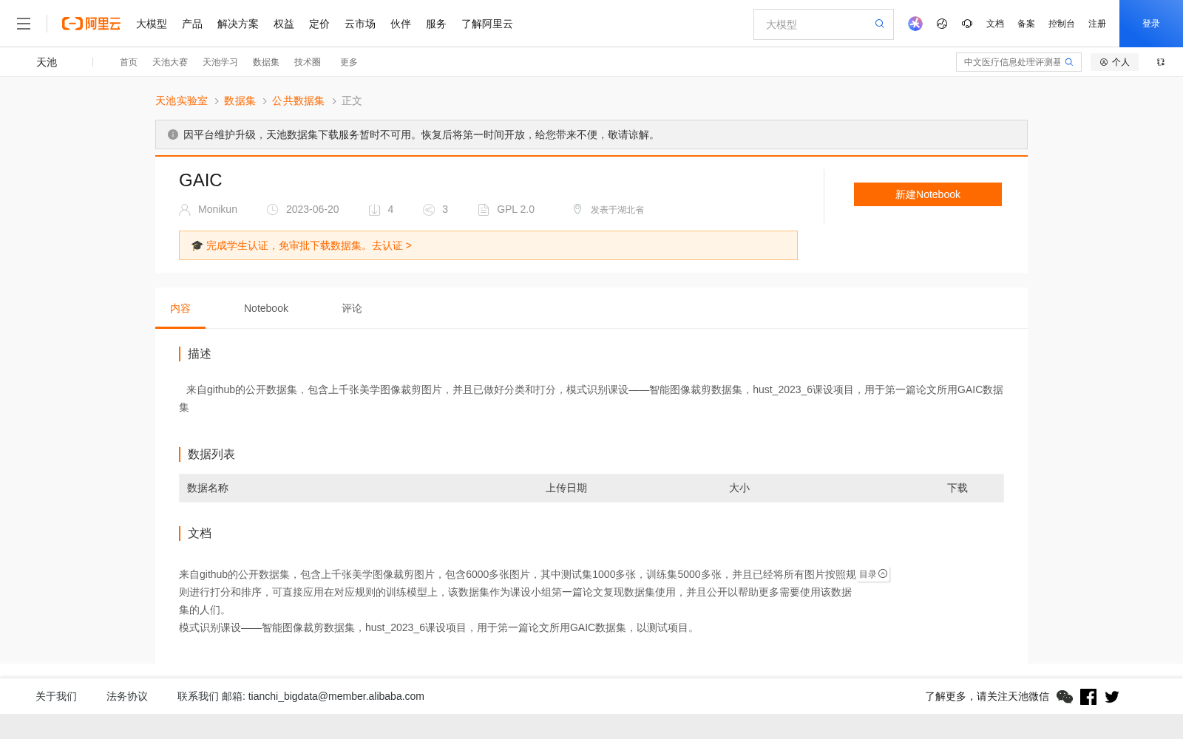Click the 新建Notebook button
This screenshot has width=1183, height=739.
[x=928, y=194]
